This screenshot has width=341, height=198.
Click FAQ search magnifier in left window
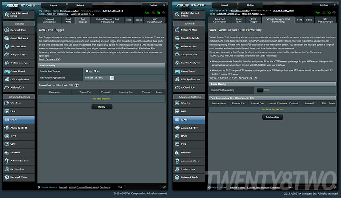[165, 187]
